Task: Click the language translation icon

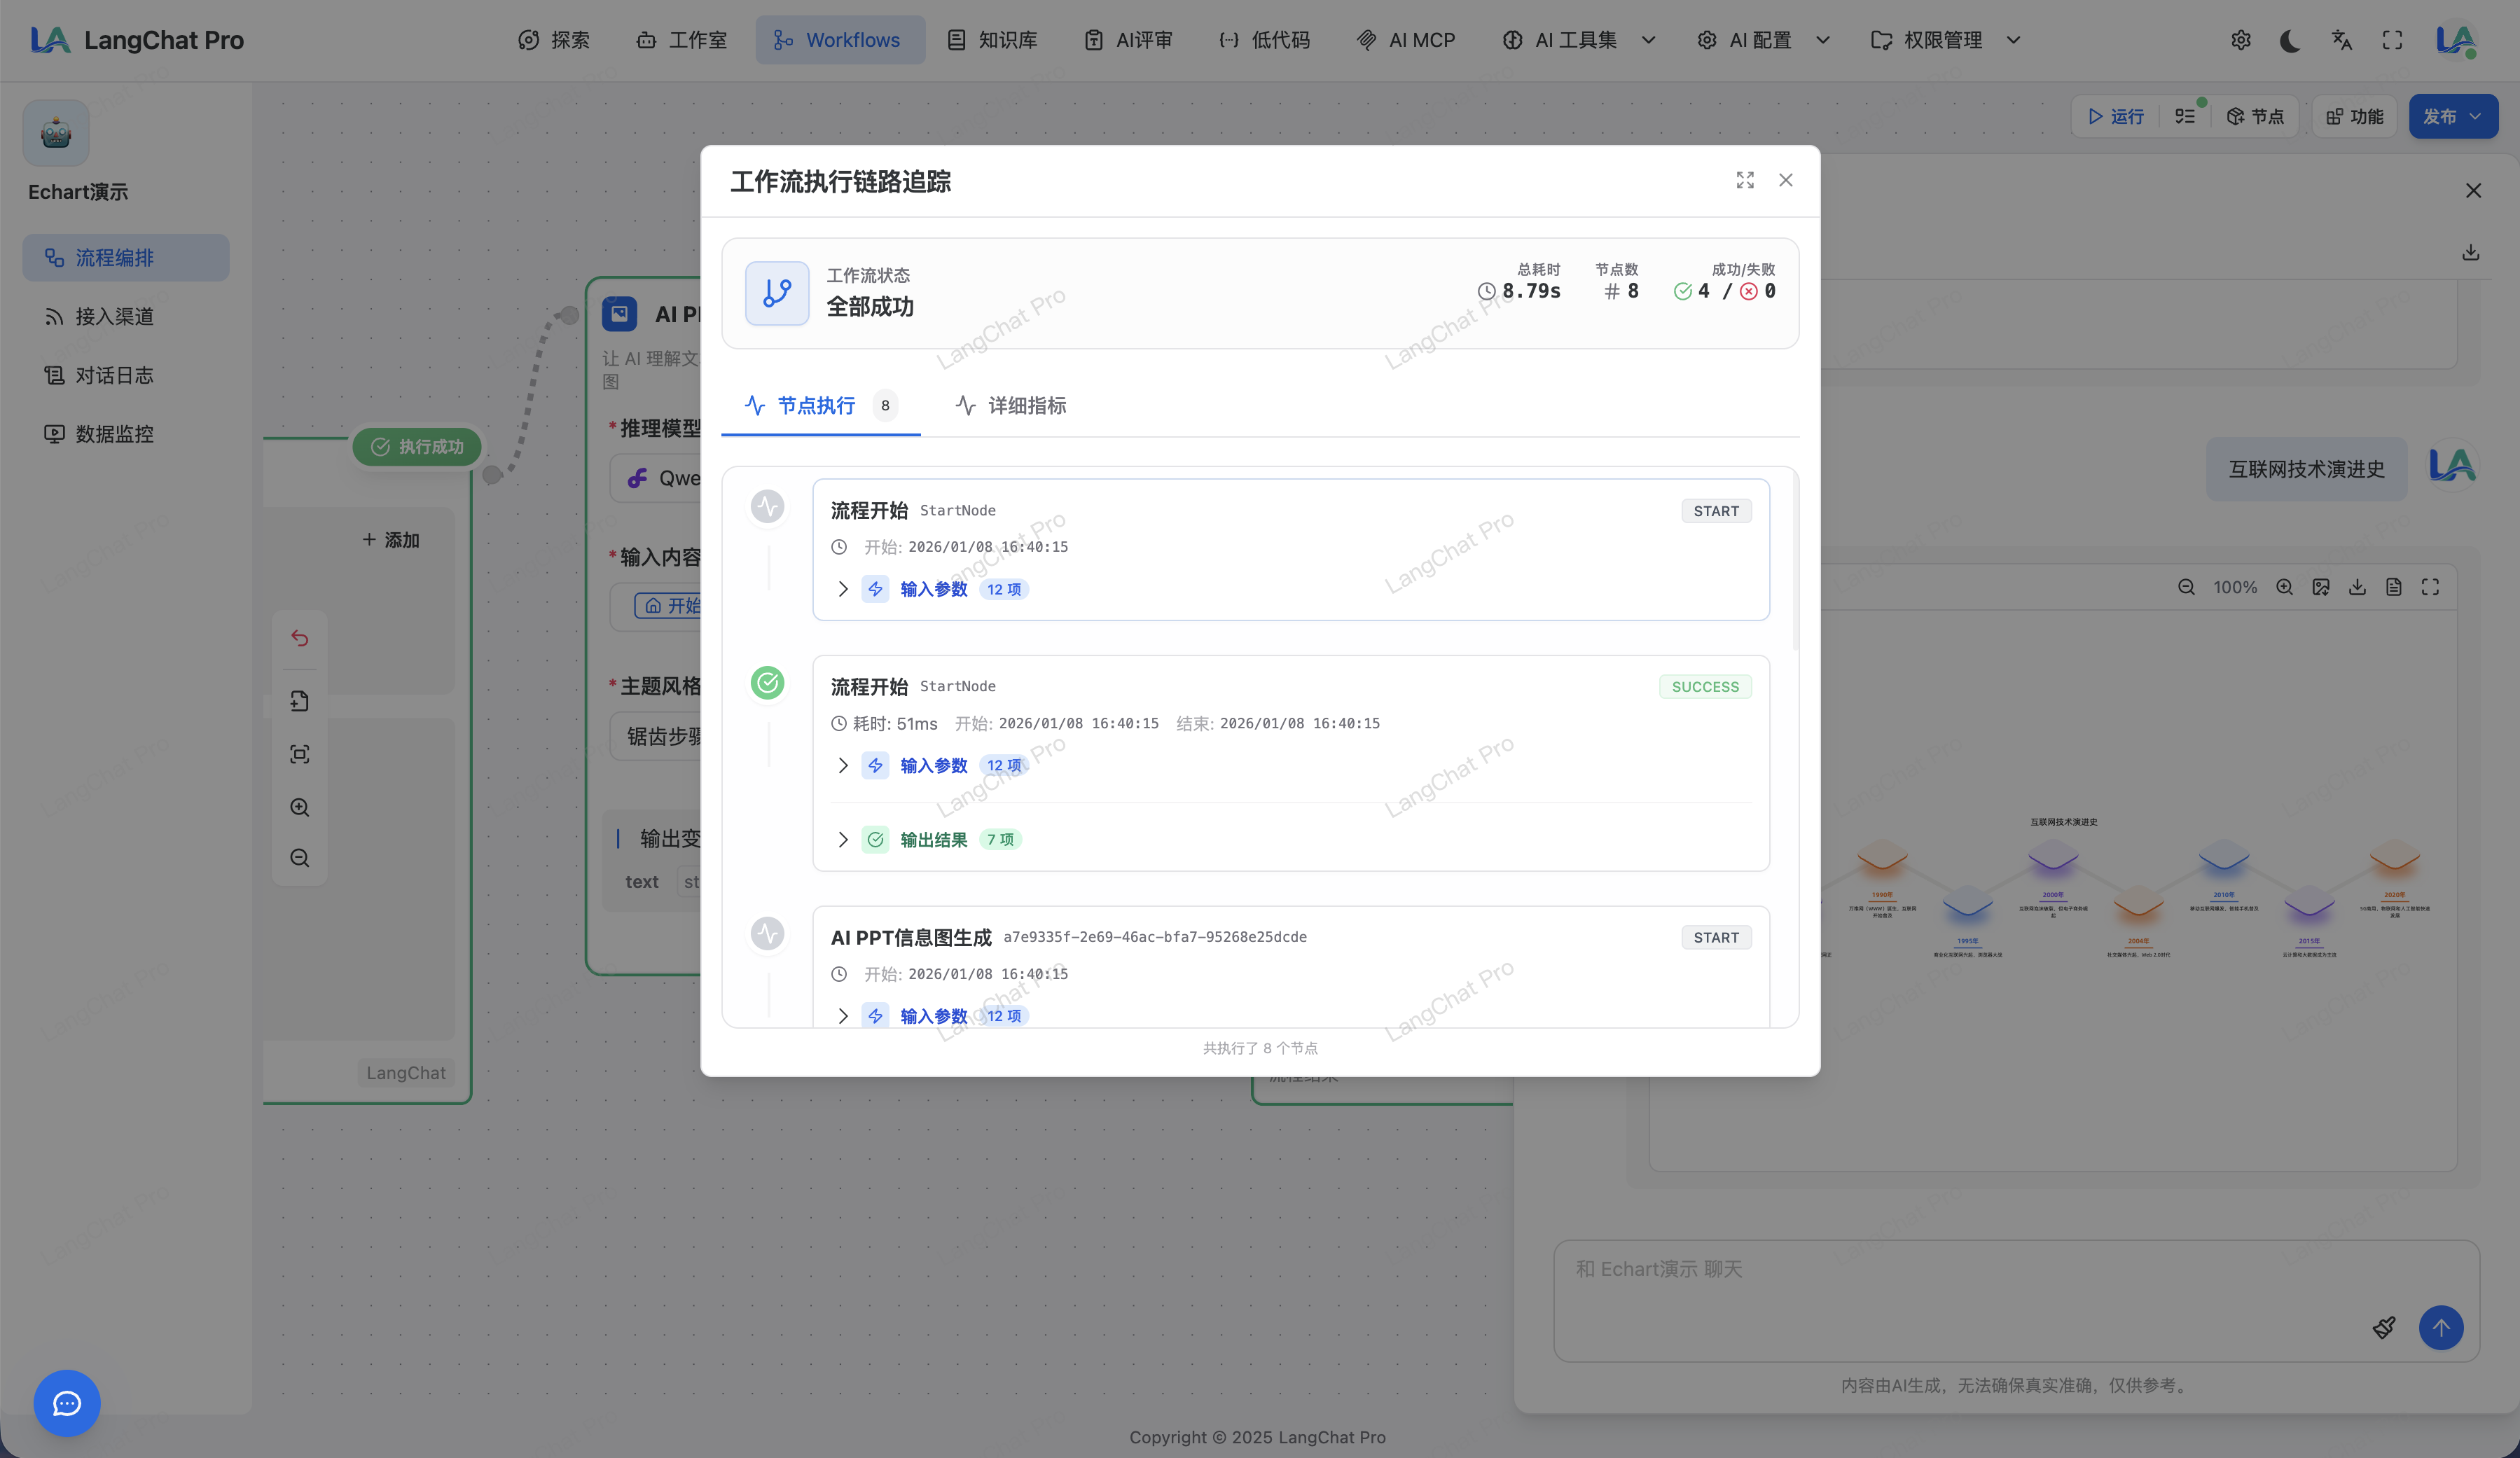Action: click(x=2341, y=40)
